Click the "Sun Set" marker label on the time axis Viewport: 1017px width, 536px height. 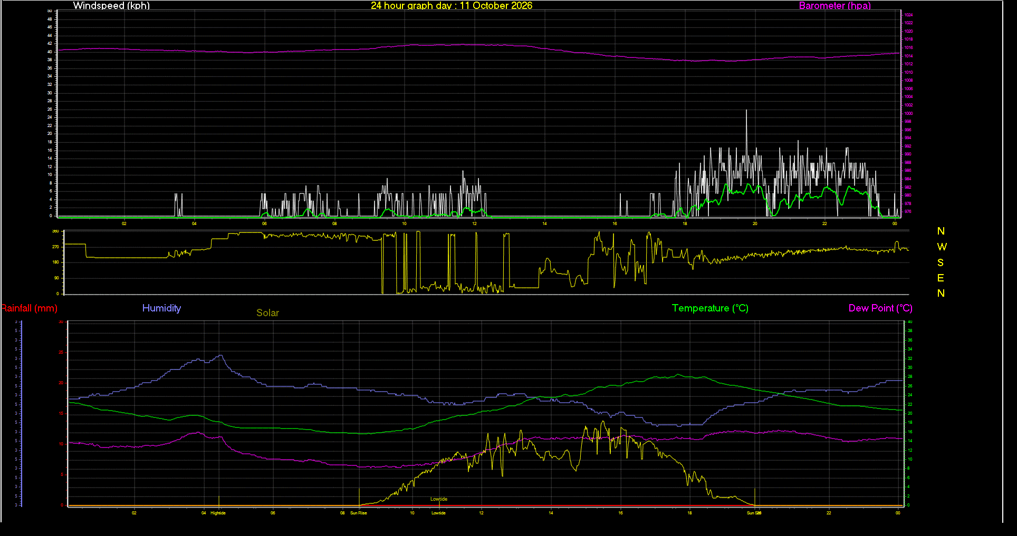[754, 513]
